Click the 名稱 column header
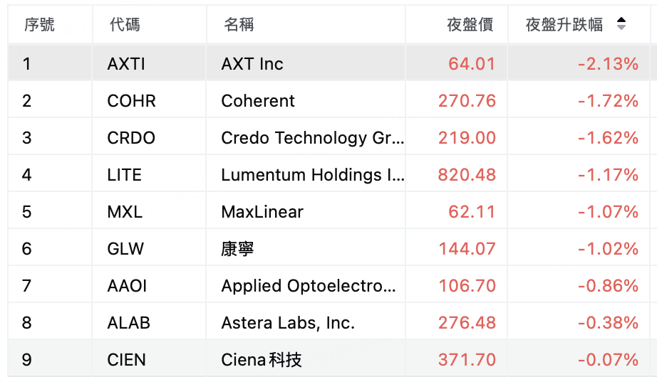The image size is (657, 377). pos(239,25)
